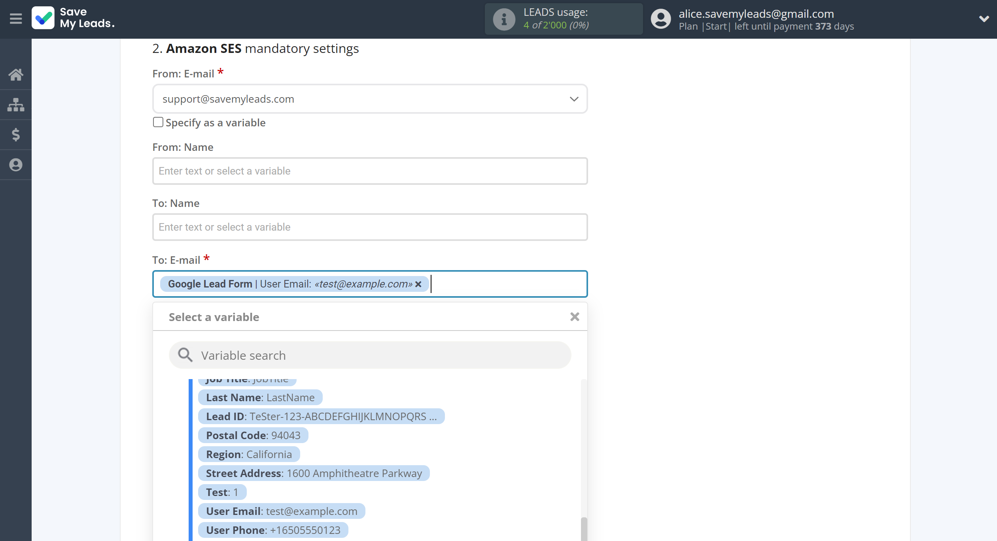Screen dimensions: 997x541
Task: Close the Select a variable panel
Action: [x=575, y=317]
